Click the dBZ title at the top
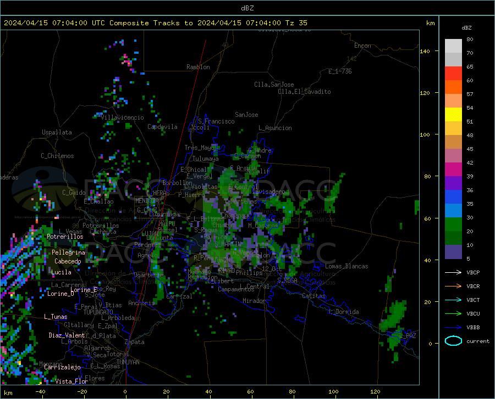 (x=247, y=8)
